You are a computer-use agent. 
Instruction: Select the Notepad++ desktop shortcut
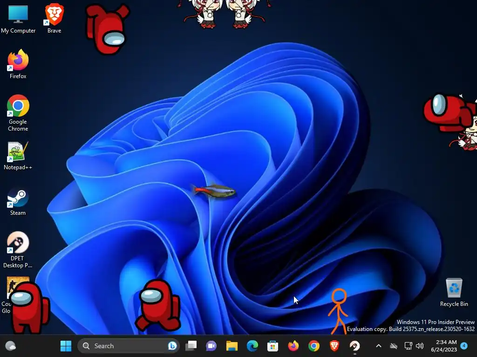point(18,156)
